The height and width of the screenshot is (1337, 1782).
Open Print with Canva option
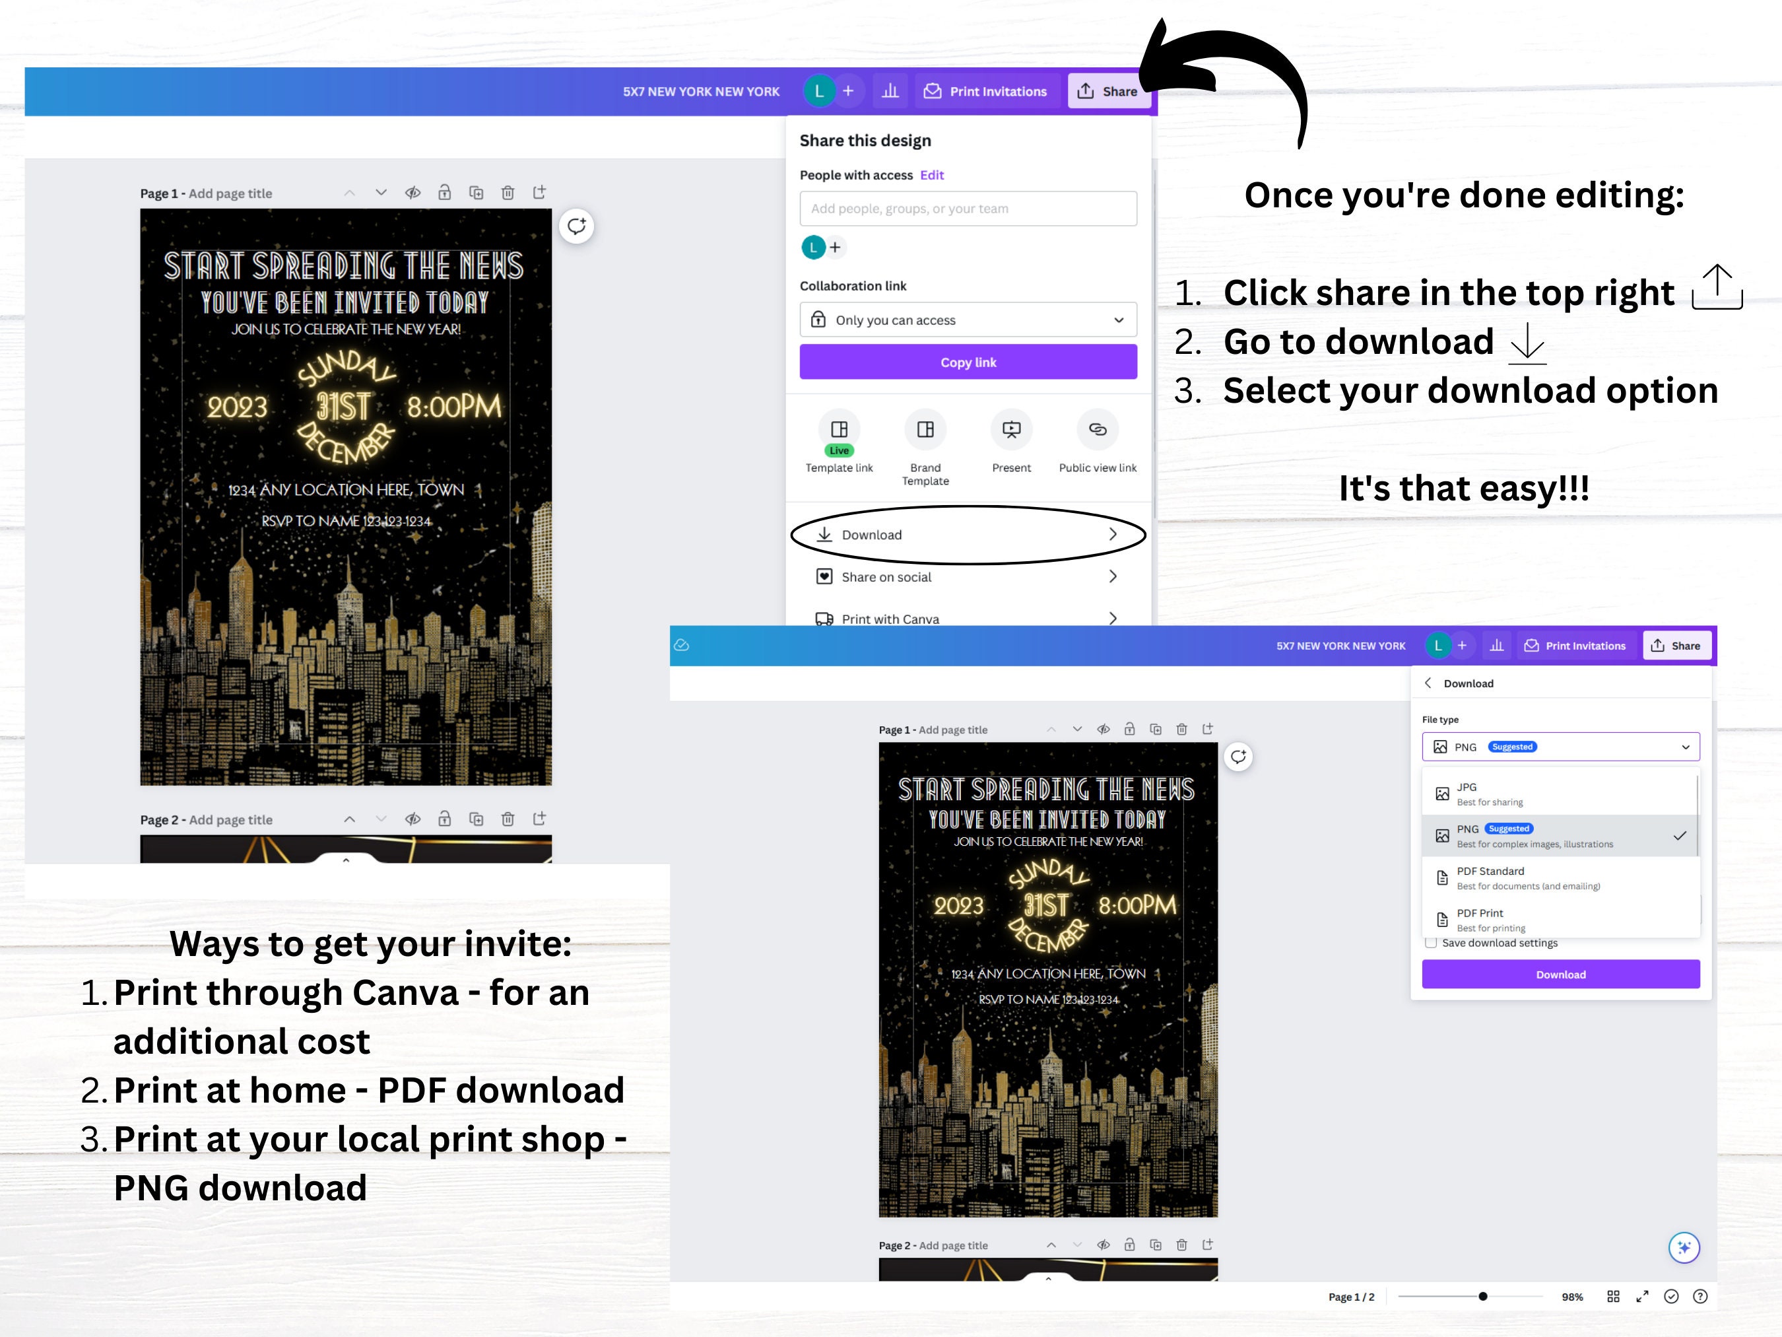point(967,618)
